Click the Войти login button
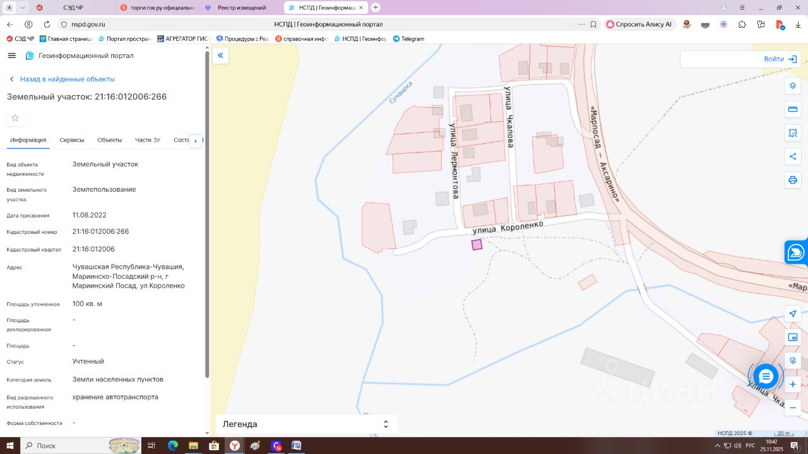This screenshot has width=808, height=454. point(780,59)
